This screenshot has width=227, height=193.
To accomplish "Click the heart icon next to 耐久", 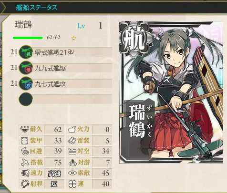I will tap(25, 129).
